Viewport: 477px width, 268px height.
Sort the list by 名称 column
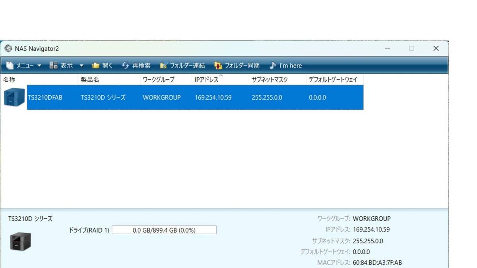tap(40, 80)
